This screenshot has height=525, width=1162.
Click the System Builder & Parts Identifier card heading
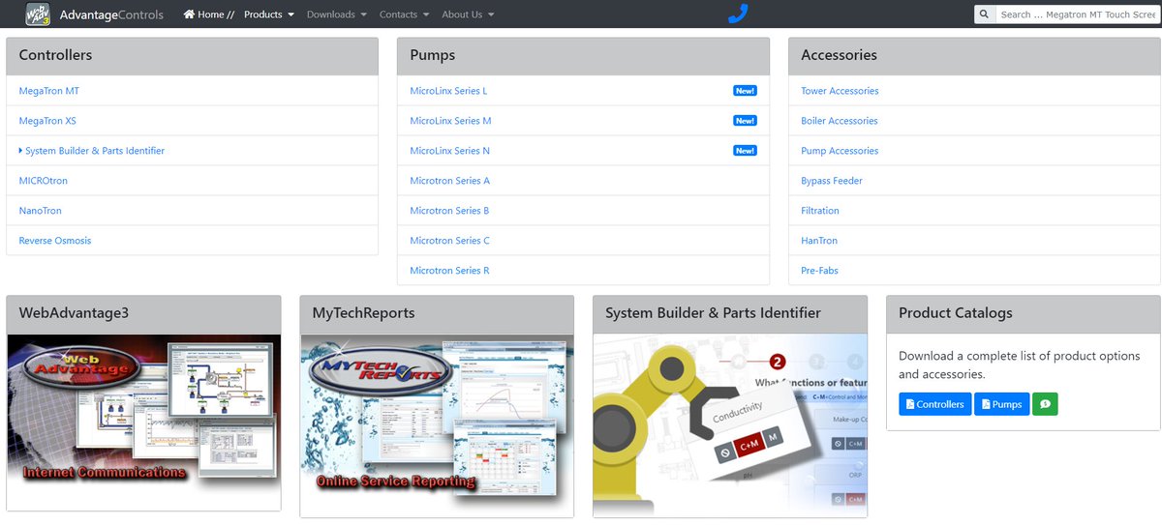[730, 314]
